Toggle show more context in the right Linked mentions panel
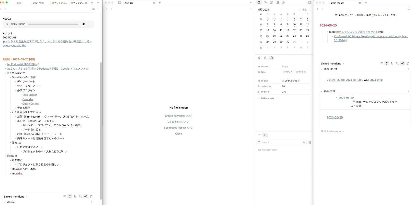This screenshot has height=205, width=412. coord(387,63)
